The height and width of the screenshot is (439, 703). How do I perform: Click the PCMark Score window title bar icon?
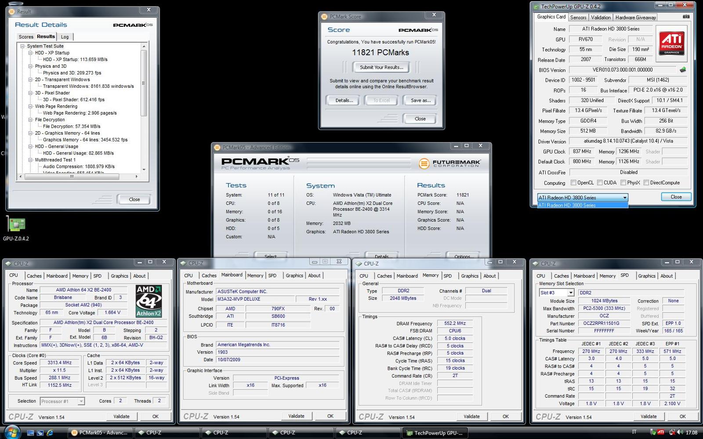[x=324, y=17]
